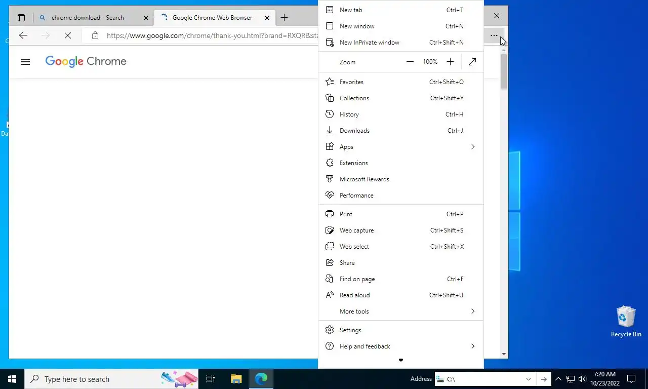Click Go arrow beside Address box
This screenshot has height=389, width=648.
pos(544,379)
